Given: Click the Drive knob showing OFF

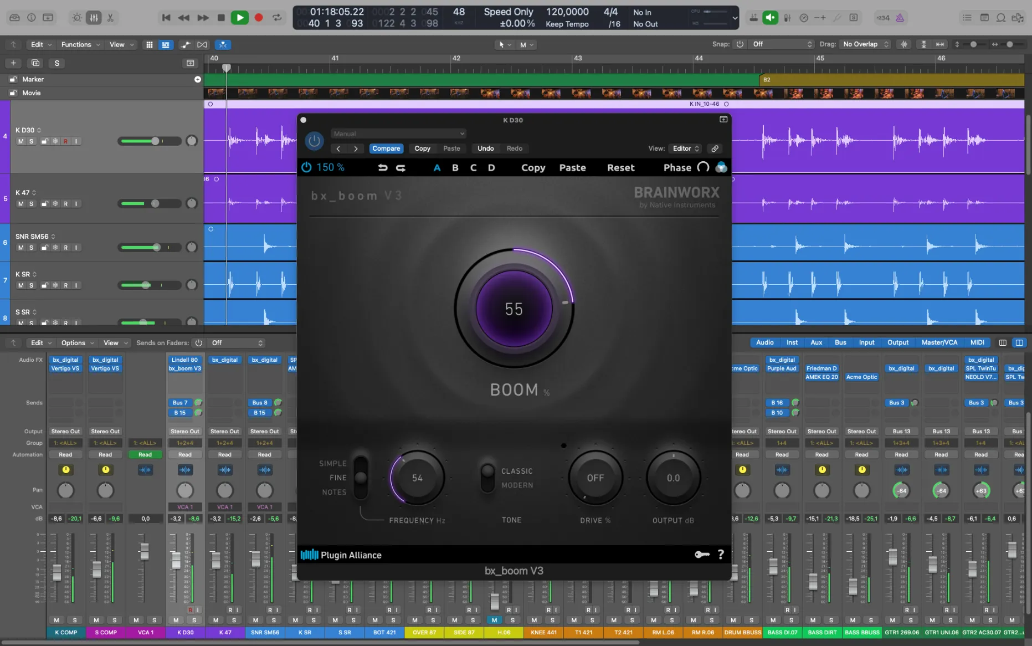Looking at the screenshot, I should 595,478.
